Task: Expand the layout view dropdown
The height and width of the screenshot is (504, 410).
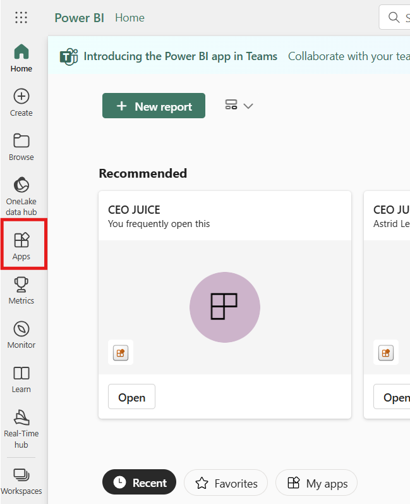Action: pos(239,106)
